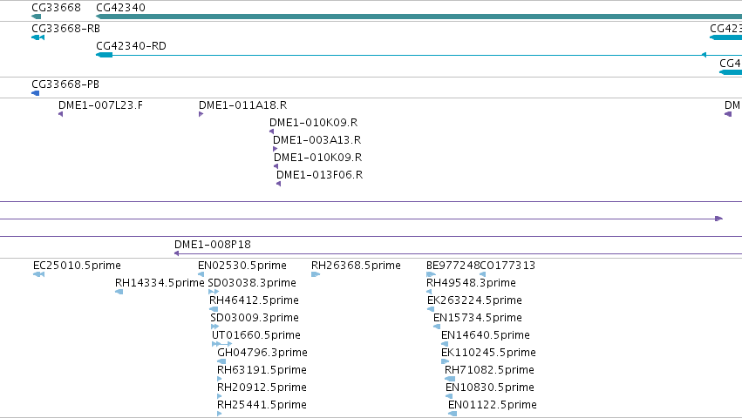Click the EC25010.5prime EST glyph
Viewport: 742px width, 418px height.
(39, 274)
